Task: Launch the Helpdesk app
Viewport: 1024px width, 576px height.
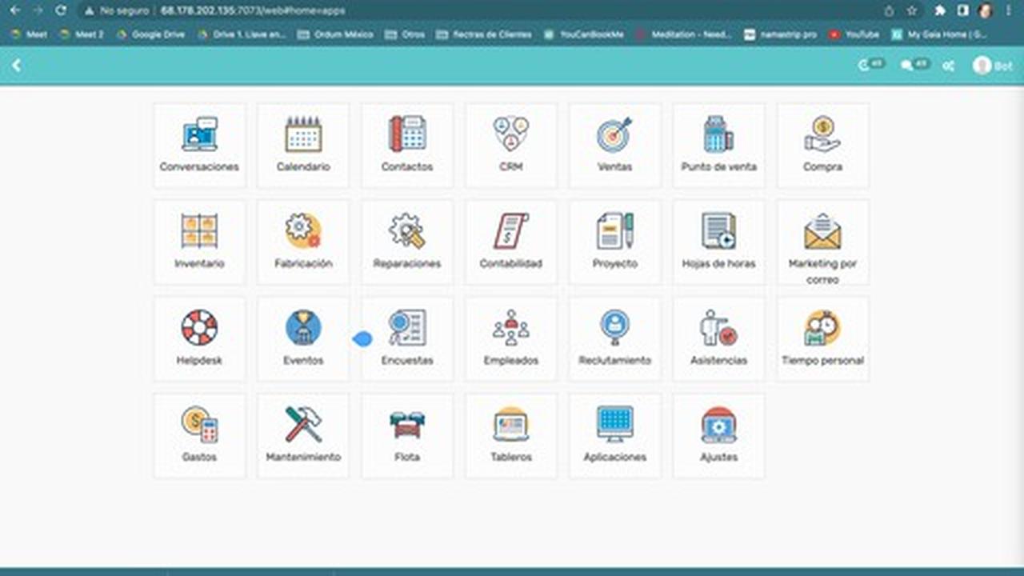Action: pos(199,338)
